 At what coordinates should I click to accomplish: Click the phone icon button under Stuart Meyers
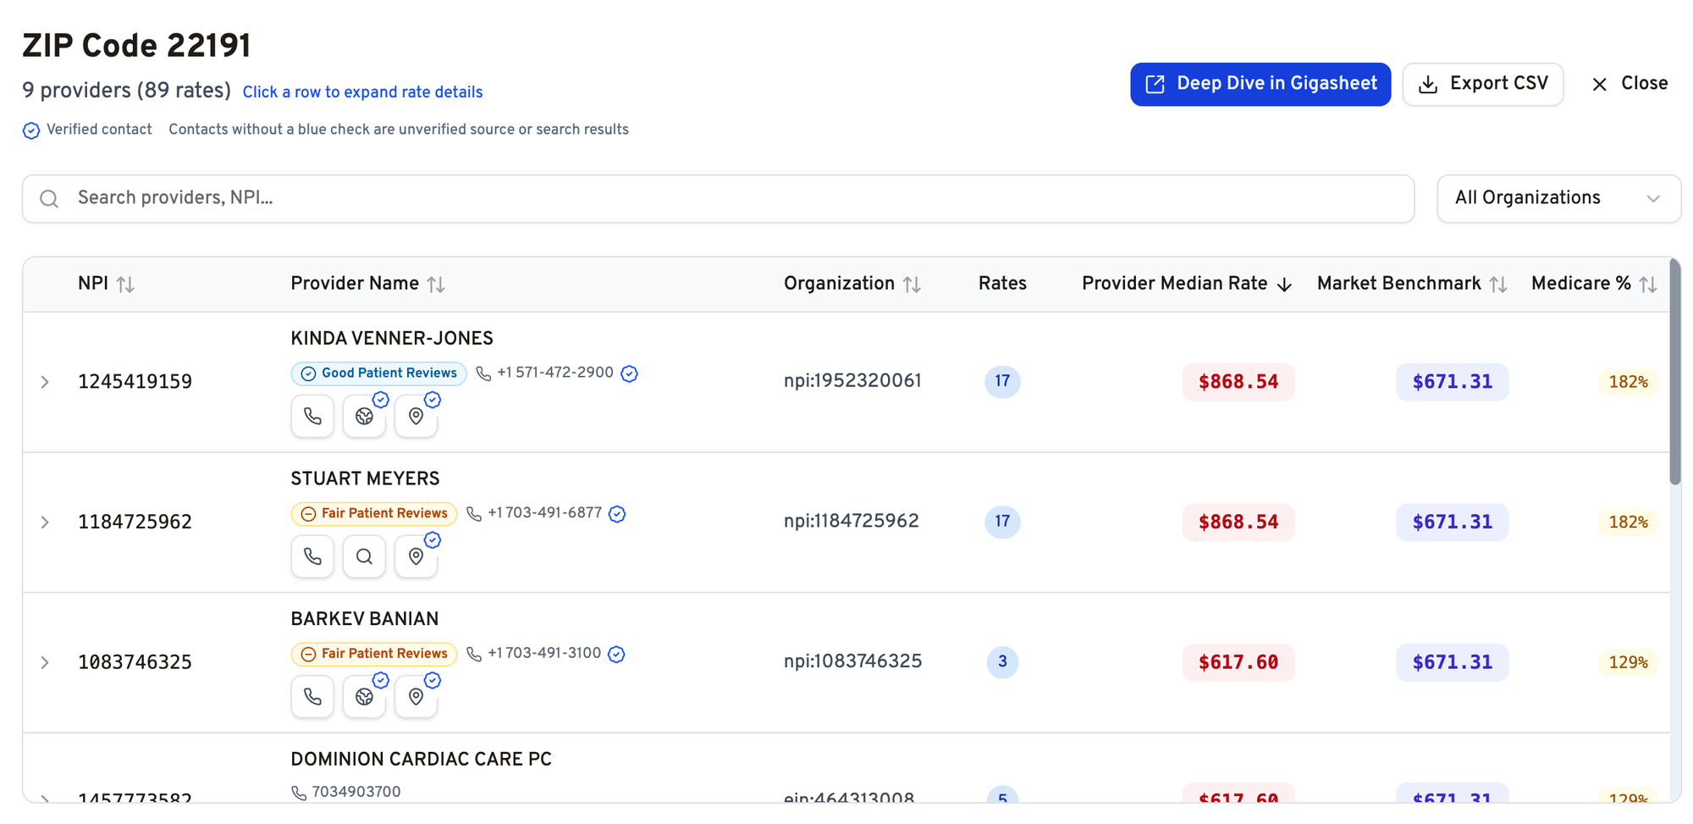(312, 556)
